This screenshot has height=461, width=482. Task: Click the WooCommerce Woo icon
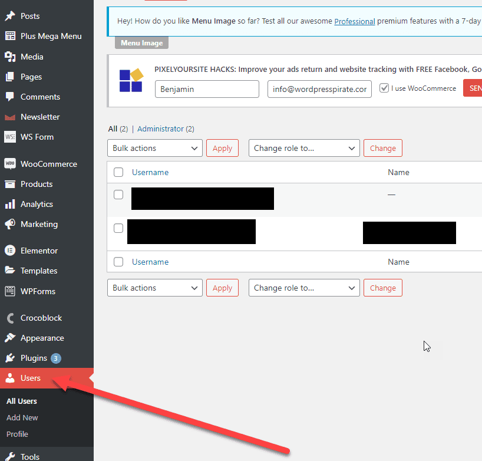10,164
